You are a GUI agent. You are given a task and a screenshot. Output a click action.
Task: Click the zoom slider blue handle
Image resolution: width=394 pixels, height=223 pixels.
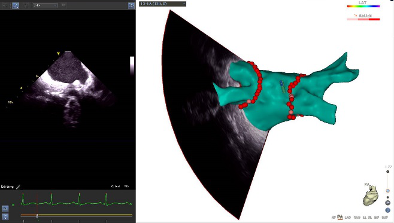coord(388,191)
